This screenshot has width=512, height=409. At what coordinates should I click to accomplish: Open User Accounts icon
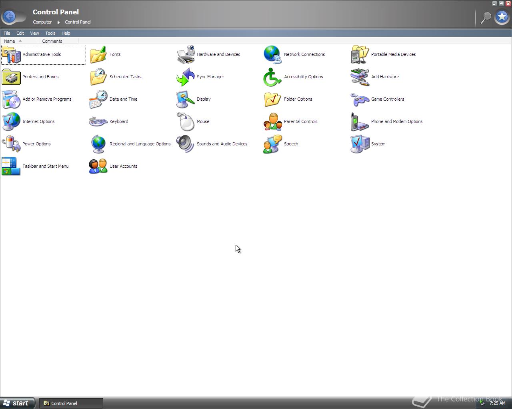98,166
